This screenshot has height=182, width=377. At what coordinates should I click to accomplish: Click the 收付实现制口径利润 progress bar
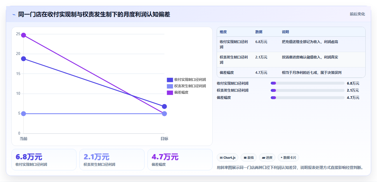(307, 83)
